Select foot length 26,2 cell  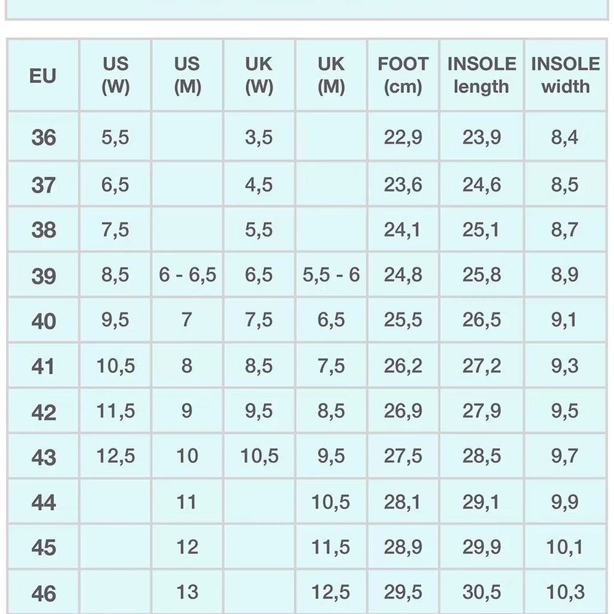click(x=403, y=366)
